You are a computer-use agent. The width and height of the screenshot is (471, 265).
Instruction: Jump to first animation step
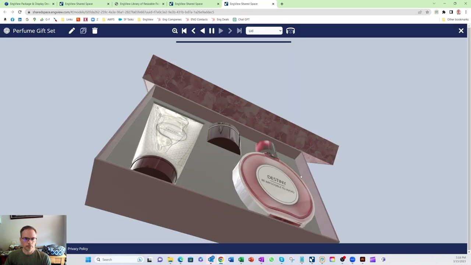tap(184, 31)
